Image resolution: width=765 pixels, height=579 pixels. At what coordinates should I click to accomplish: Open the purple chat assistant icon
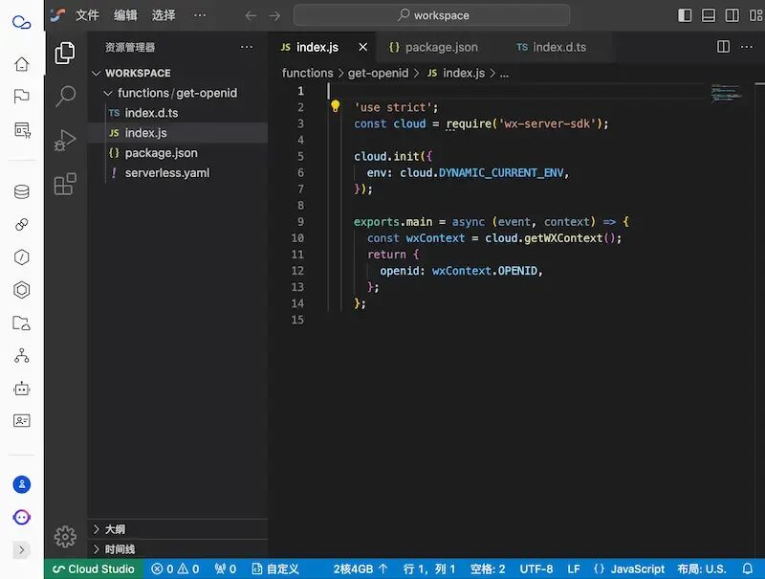pyautogui.click(x=21, y=517)
